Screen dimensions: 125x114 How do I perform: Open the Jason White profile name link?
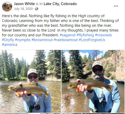click(24, 4)
